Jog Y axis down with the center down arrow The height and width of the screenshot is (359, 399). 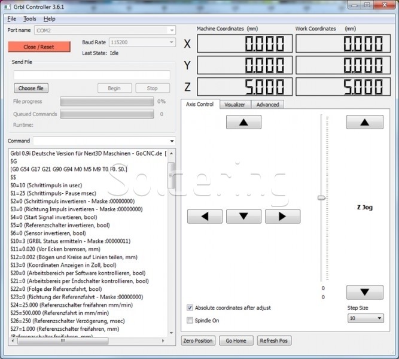pyautogui.click(x=243, y=216)
